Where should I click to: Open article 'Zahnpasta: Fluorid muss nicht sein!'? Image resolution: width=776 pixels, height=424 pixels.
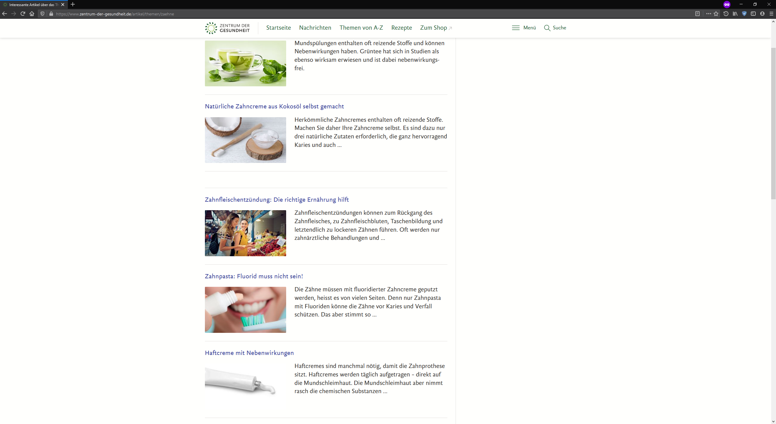pyautogui.click(x=254, y=276)
